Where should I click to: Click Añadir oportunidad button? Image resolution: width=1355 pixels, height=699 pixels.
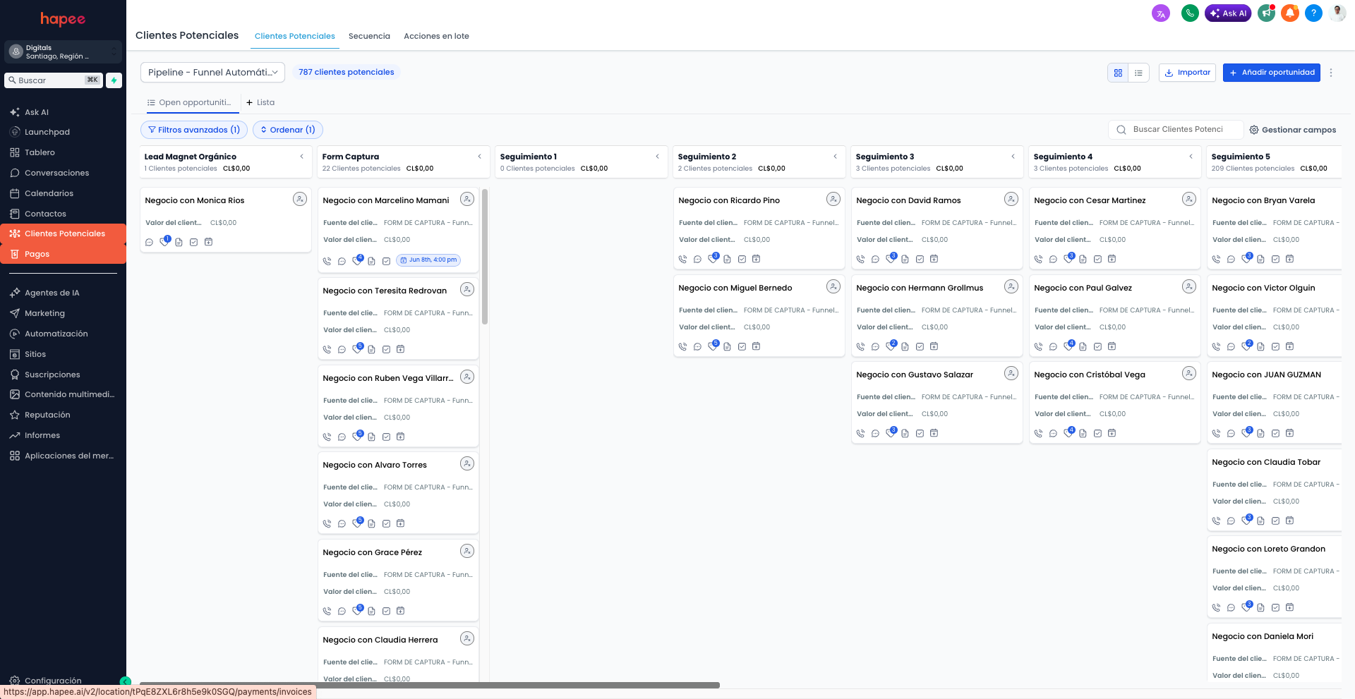coord(1272,73)
